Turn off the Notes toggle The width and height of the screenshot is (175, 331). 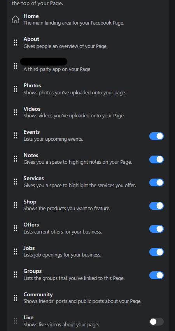pyautogui.click(x=156, y=159)
